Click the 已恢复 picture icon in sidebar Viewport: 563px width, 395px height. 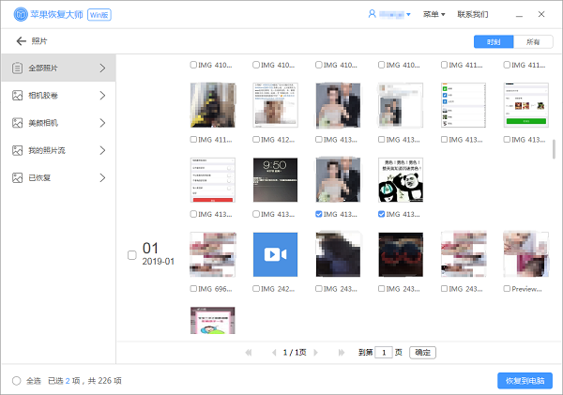pos(17,177)
